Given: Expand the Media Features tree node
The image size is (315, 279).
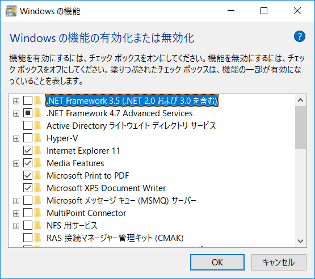Looking at the screenshot, I should pos(16,163).
